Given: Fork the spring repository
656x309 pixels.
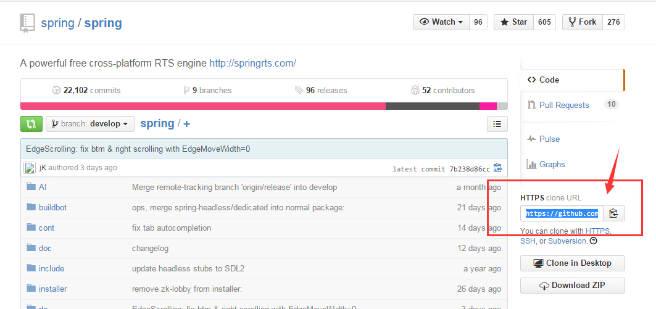Looking at the screenshot, I should [x=583, y=22].
